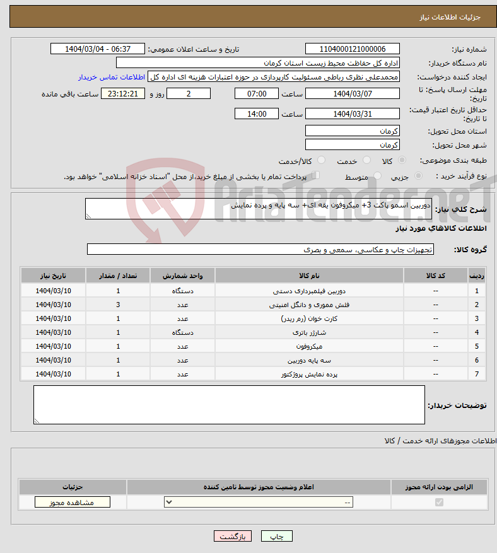
Task: Click the شرح کلی نیاز text area
Action: pos(259,209)
